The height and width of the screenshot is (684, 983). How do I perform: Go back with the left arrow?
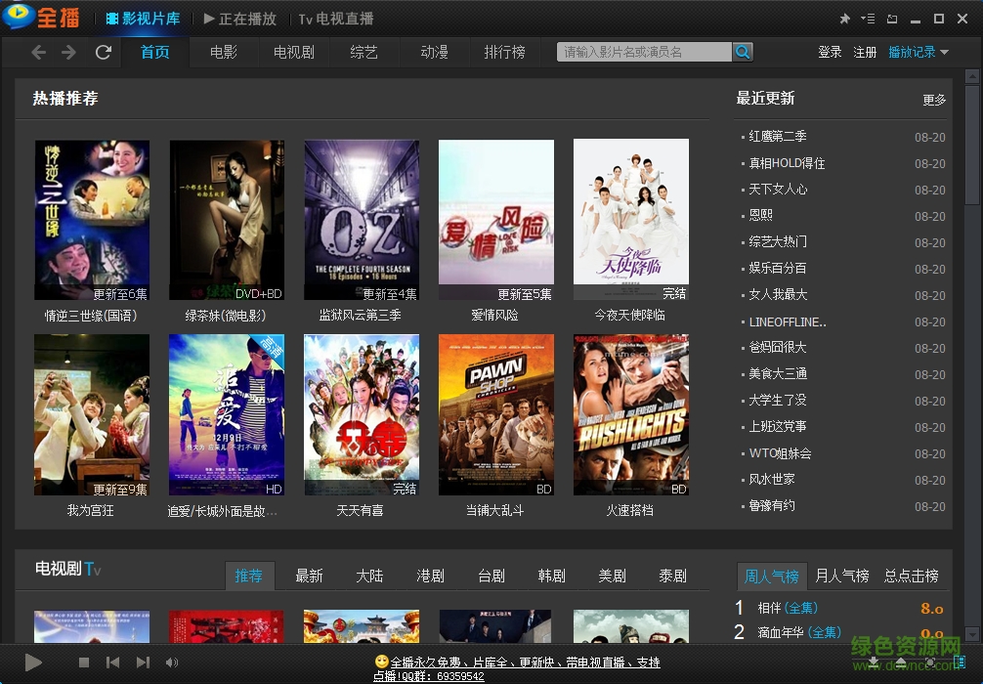pos(38,53)
